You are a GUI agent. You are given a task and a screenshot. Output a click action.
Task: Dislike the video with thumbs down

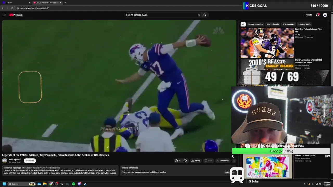pyautogui.click(x=185, y=161)
